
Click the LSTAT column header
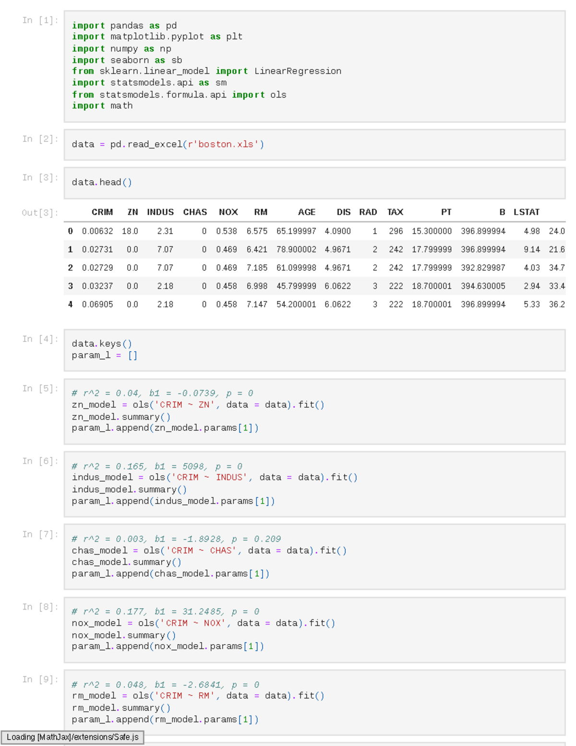[526, 212]
